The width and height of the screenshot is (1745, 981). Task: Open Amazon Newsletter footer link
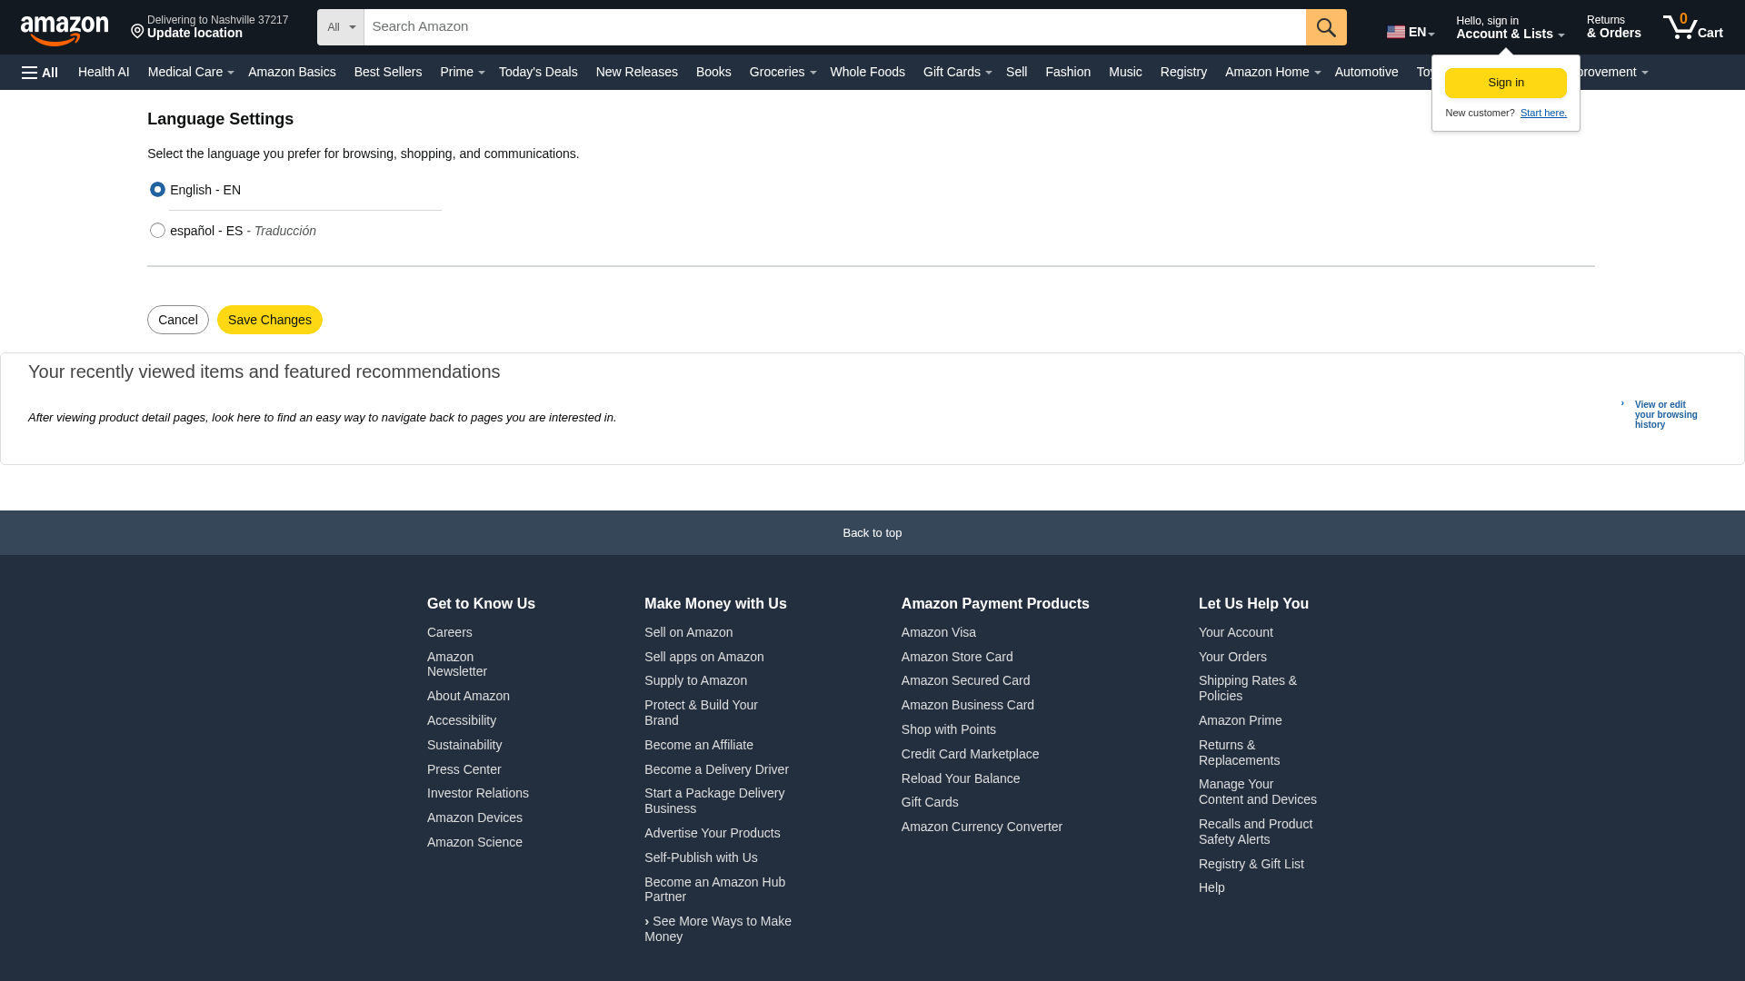click(457, 664)
